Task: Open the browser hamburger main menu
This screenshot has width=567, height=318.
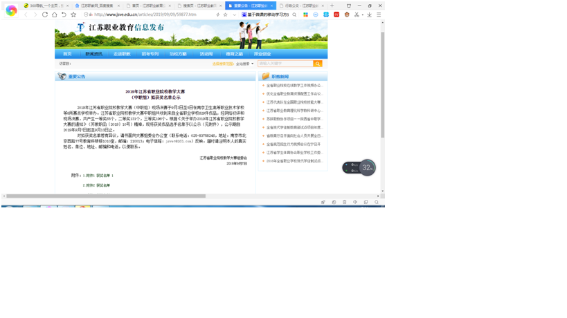Action: coord(379,15)
